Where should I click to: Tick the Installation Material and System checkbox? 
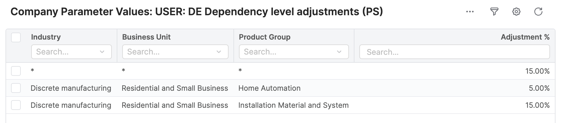[16, 105]
